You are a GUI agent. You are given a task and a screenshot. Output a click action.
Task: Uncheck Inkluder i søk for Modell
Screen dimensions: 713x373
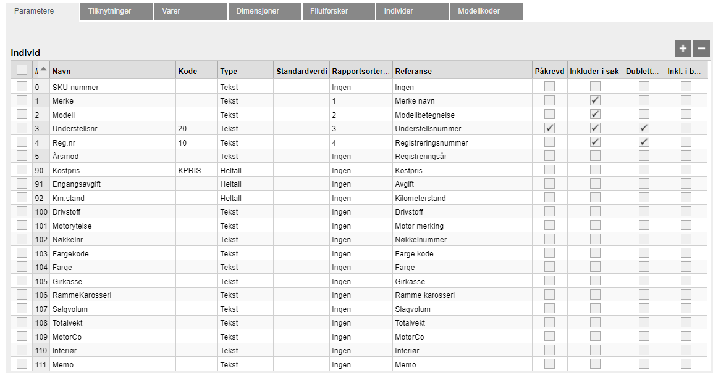click(x=595, y=114)
